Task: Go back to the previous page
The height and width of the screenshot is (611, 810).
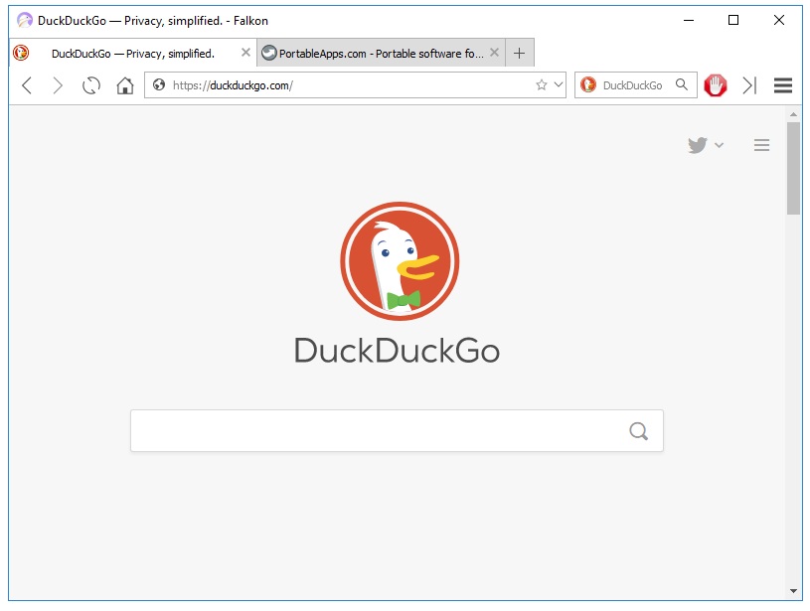Action: pos(27,85)
